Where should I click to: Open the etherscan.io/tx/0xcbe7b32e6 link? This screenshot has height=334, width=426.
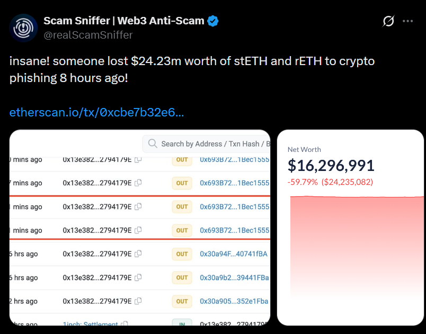[x=96, y=112]
